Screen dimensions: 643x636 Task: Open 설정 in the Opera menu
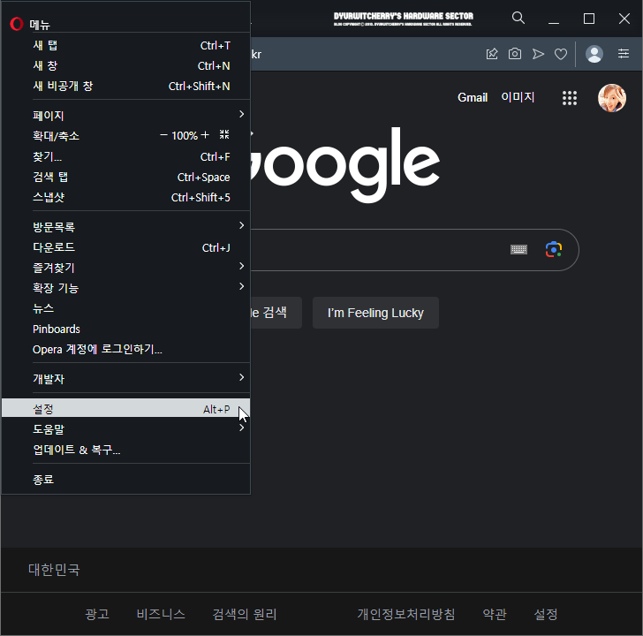tap(126, 408)
